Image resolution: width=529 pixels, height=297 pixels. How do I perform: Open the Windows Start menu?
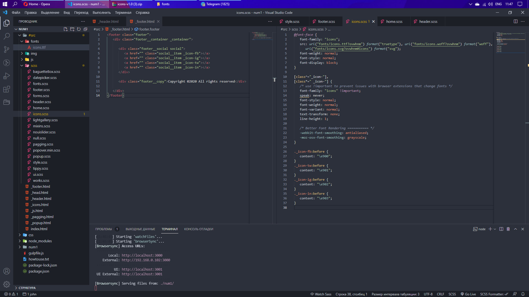coord(5,4)
